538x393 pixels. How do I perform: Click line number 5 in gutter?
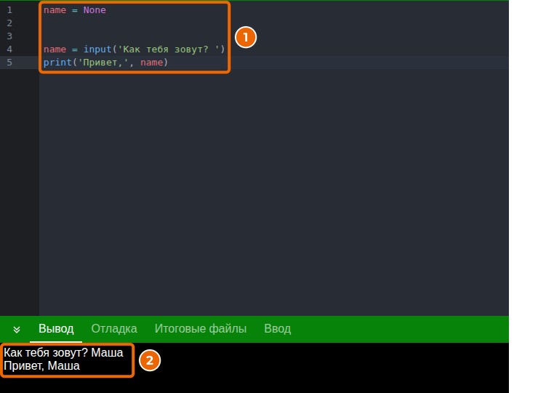tap(9, 62)
